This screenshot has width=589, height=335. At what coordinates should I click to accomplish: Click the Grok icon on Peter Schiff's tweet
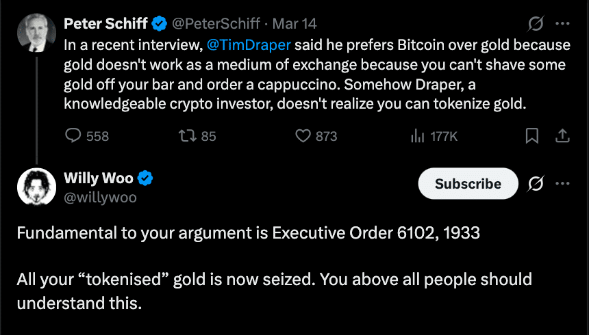[536, 24]
